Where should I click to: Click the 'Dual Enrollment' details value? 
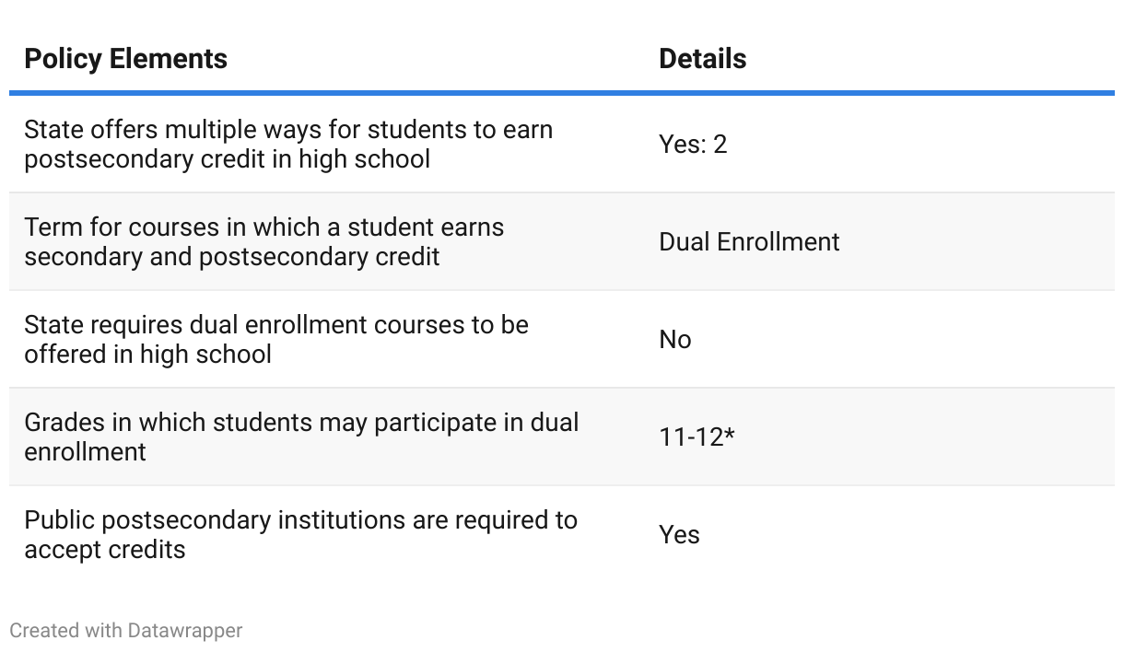749,242
